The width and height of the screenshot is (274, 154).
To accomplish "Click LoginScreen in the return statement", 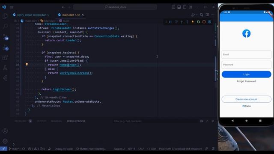I will (x=62, y=89).
